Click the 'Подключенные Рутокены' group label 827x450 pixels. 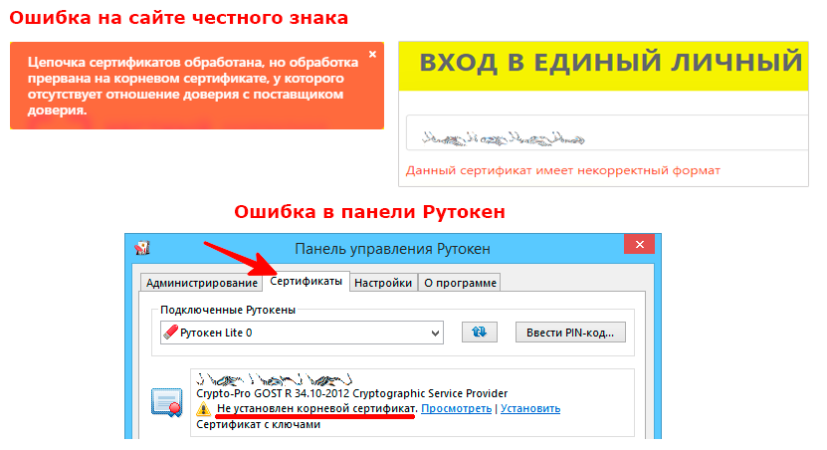(x=228, y=310)
